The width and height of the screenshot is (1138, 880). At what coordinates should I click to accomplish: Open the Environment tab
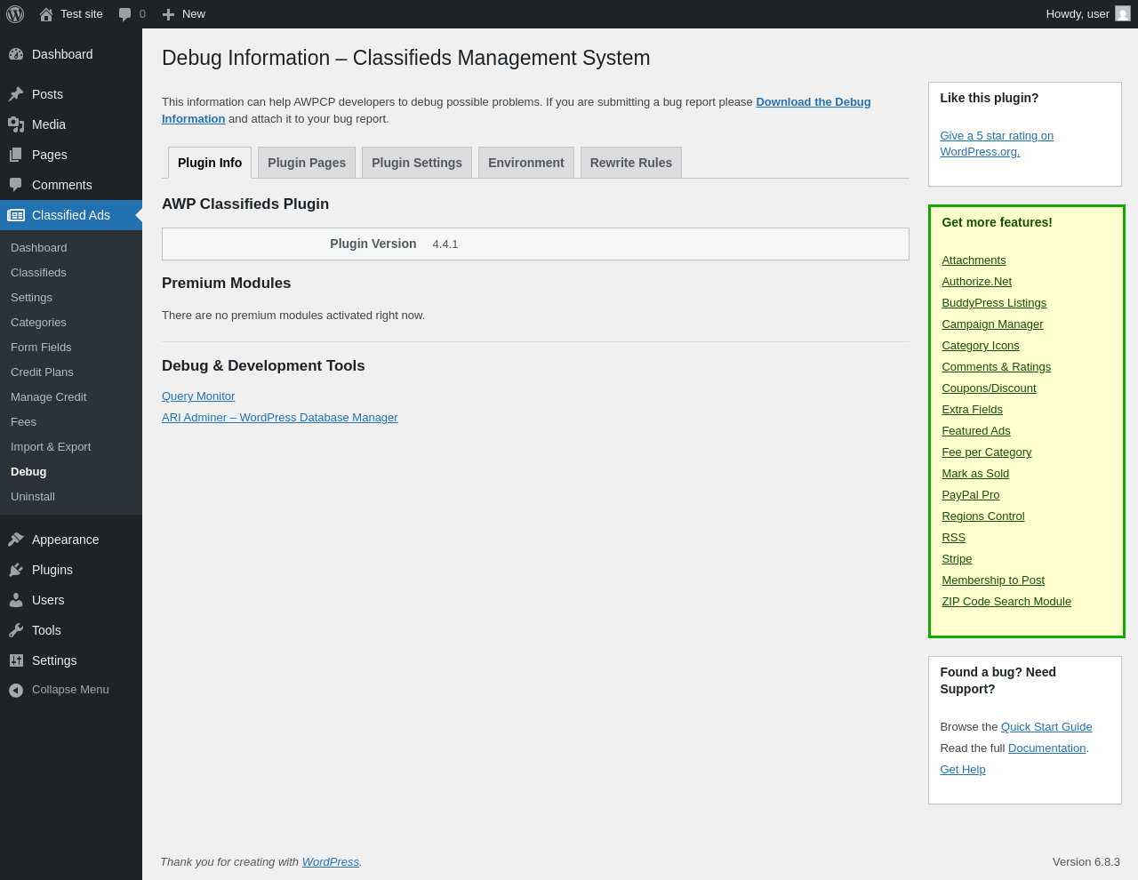click(525, 163)
